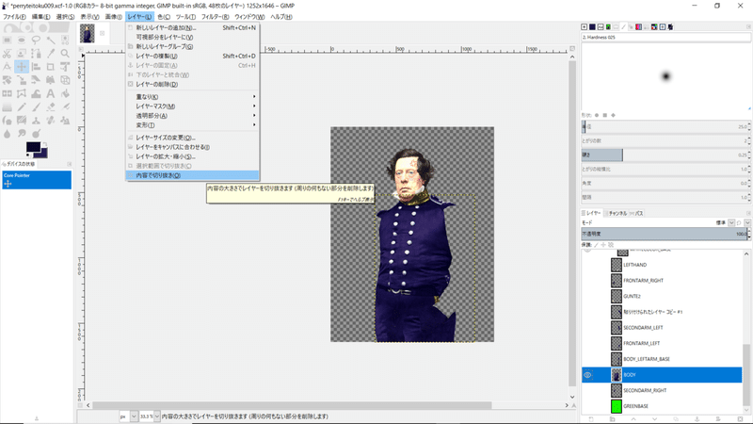Select the Pencil tool
Viewport: 753px width, 424px height.
[22, 107]
